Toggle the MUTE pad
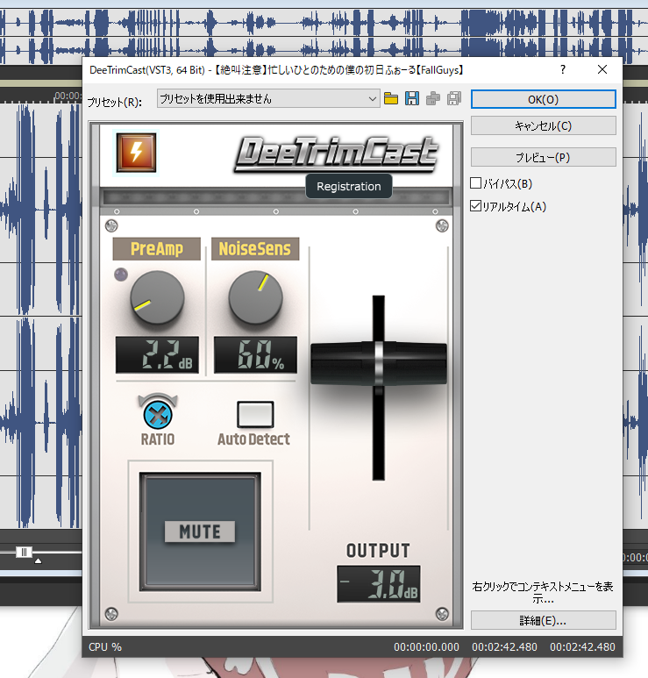 [200, 532]
